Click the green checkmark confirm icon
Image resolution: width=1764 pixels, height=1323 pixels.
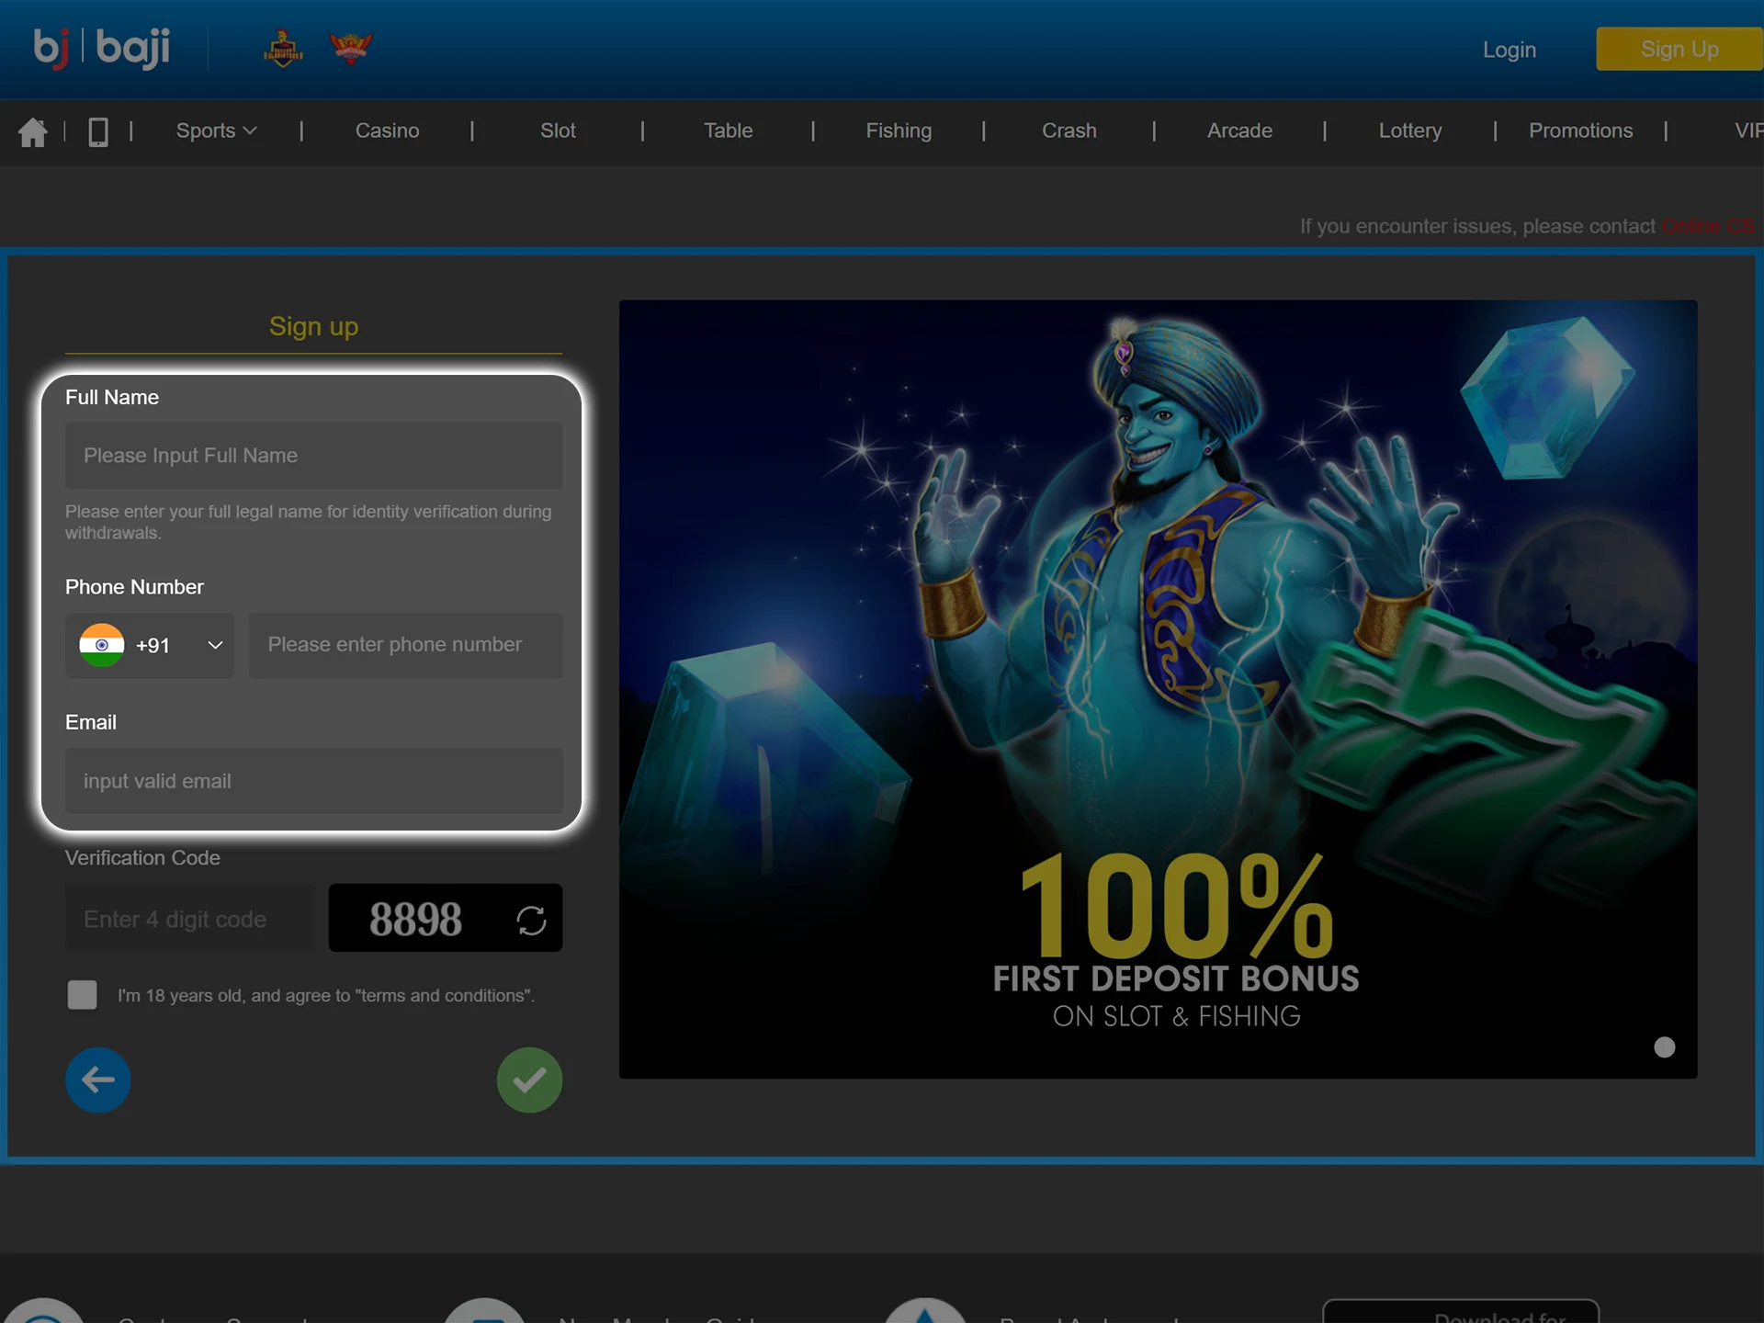tap(527, 1079)
